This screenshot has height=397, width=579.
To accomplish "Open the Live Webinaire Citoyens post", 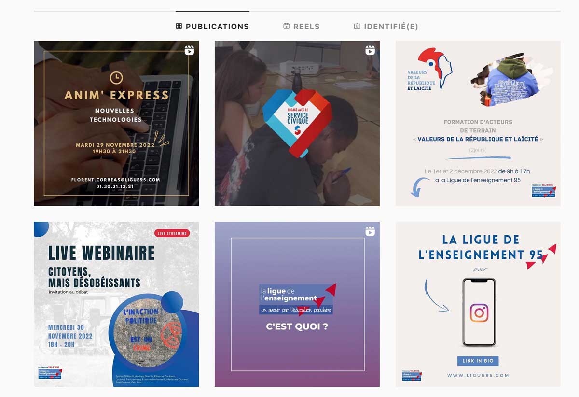I will [116, 304].
